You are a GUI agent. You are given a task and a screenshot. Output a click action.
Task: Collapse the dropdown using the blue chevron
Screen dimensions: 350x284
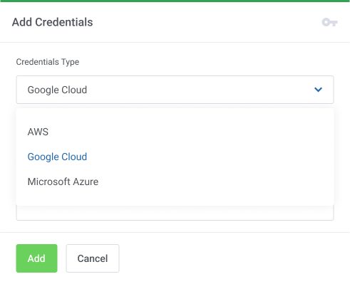pos(318,90)
